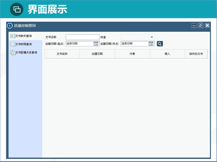217x162 pixels.
Task: Click the 创建日期(终点) label
Action: [x=110, y=44]
